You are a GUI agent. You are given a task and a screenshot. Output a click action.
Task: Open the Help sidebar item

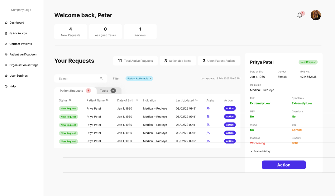pos(12,86)
